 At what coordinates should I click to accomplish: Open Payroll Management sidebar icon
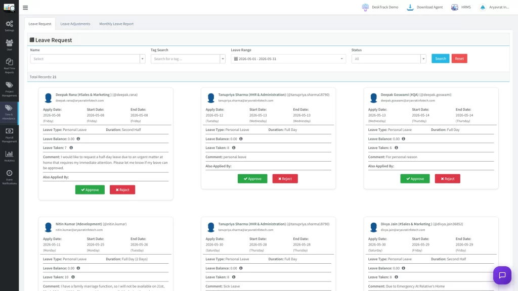click(x=9, y=135)
